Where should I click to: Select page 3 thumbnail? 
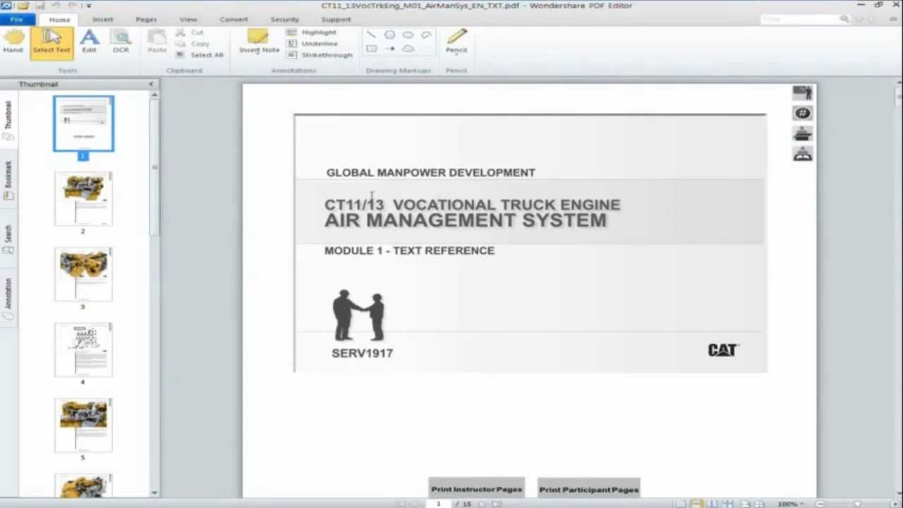(x=83, y=274)
